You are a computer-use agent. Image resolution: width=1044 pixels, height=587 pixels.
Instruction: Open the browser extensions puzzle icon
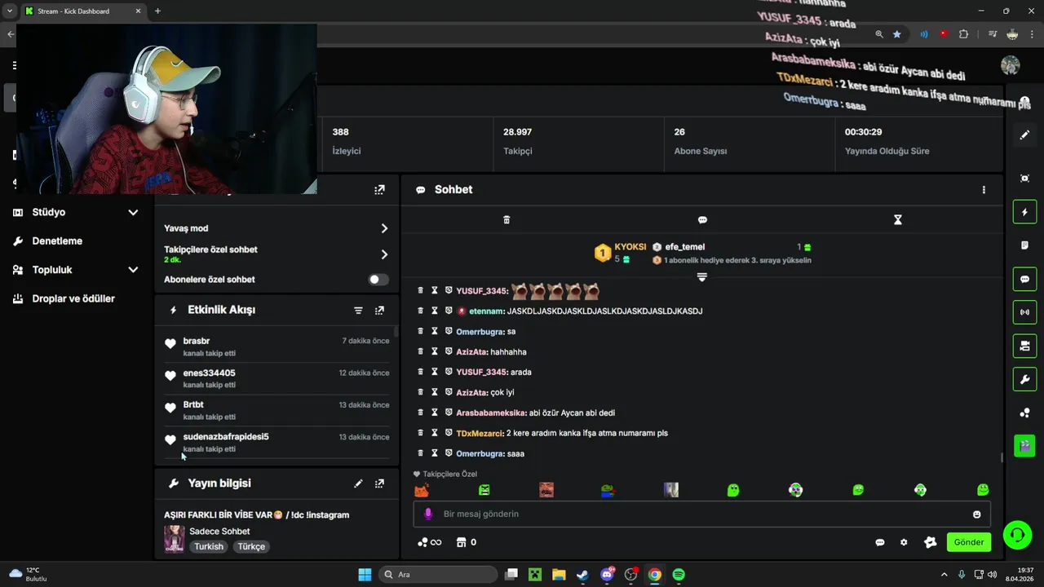tap(964, 34)
